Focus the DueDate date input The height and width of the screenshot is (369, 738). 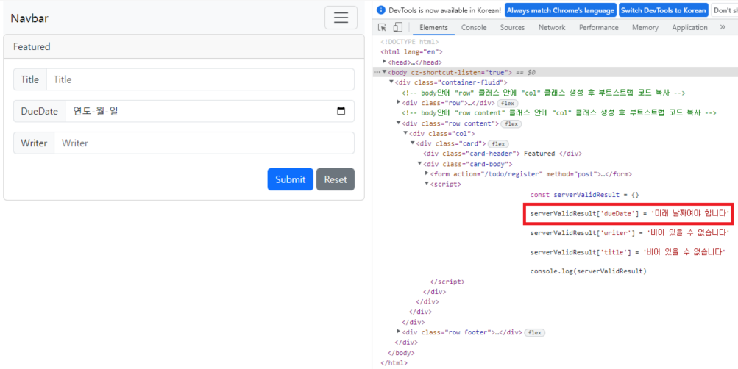pos(210,112)
